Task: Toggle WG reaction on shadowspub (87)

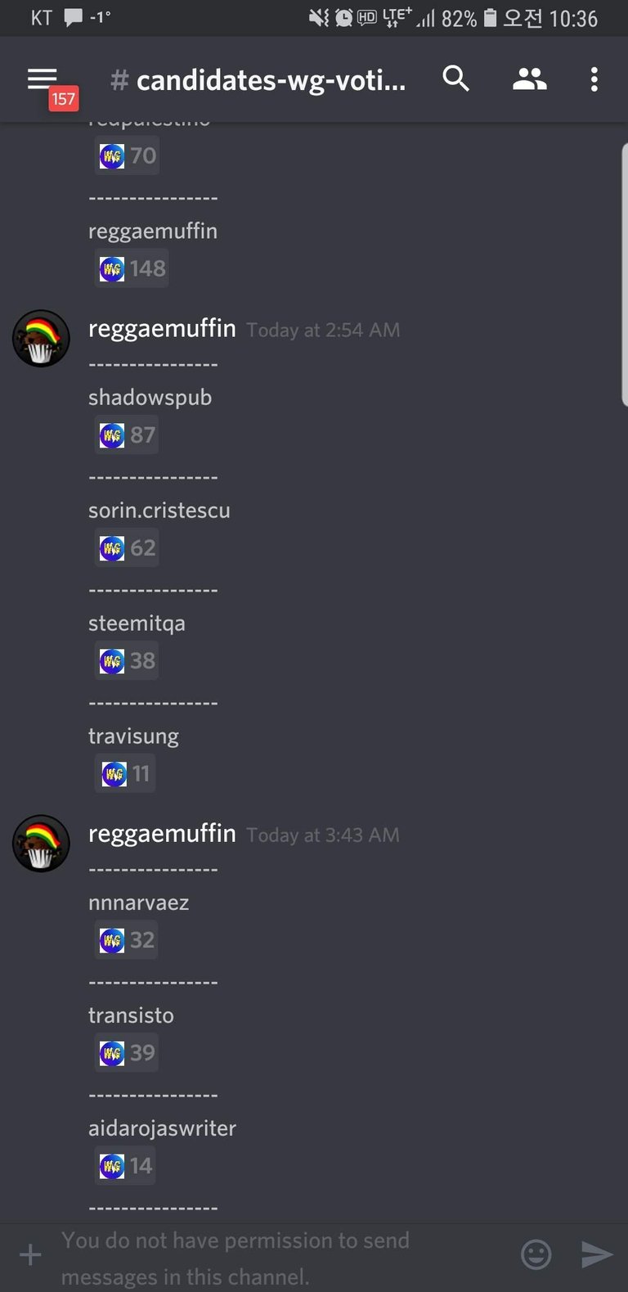Action: tap(127, 434)
